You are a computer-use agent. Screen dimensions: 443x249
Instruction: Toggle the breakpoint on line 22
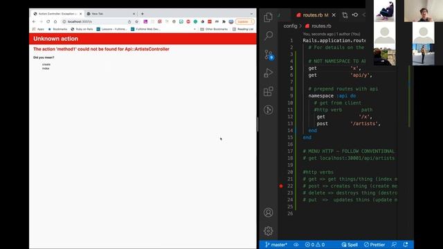click(x=281, y=186)
